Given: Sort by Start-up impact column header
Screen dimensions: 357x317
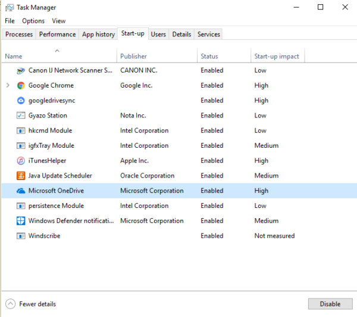Looking at the screenshot, I should (277, 57).
